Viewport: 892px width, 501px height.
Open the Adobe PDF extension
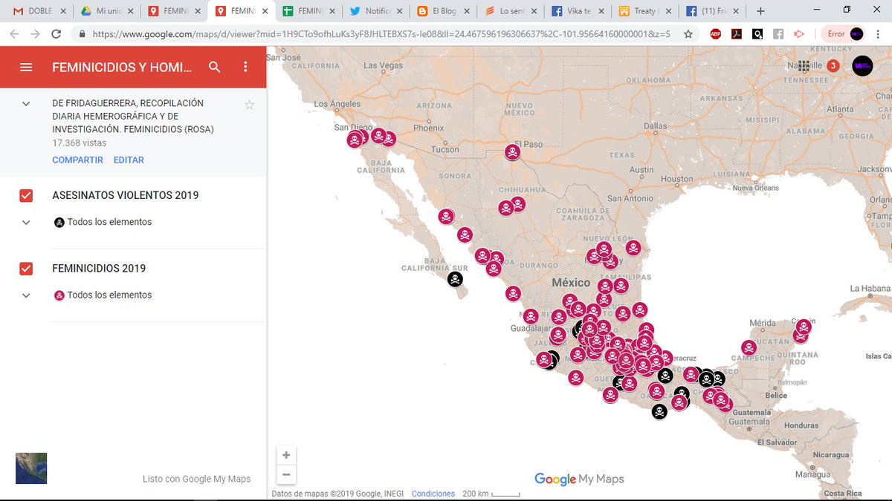tap(736, 34)
